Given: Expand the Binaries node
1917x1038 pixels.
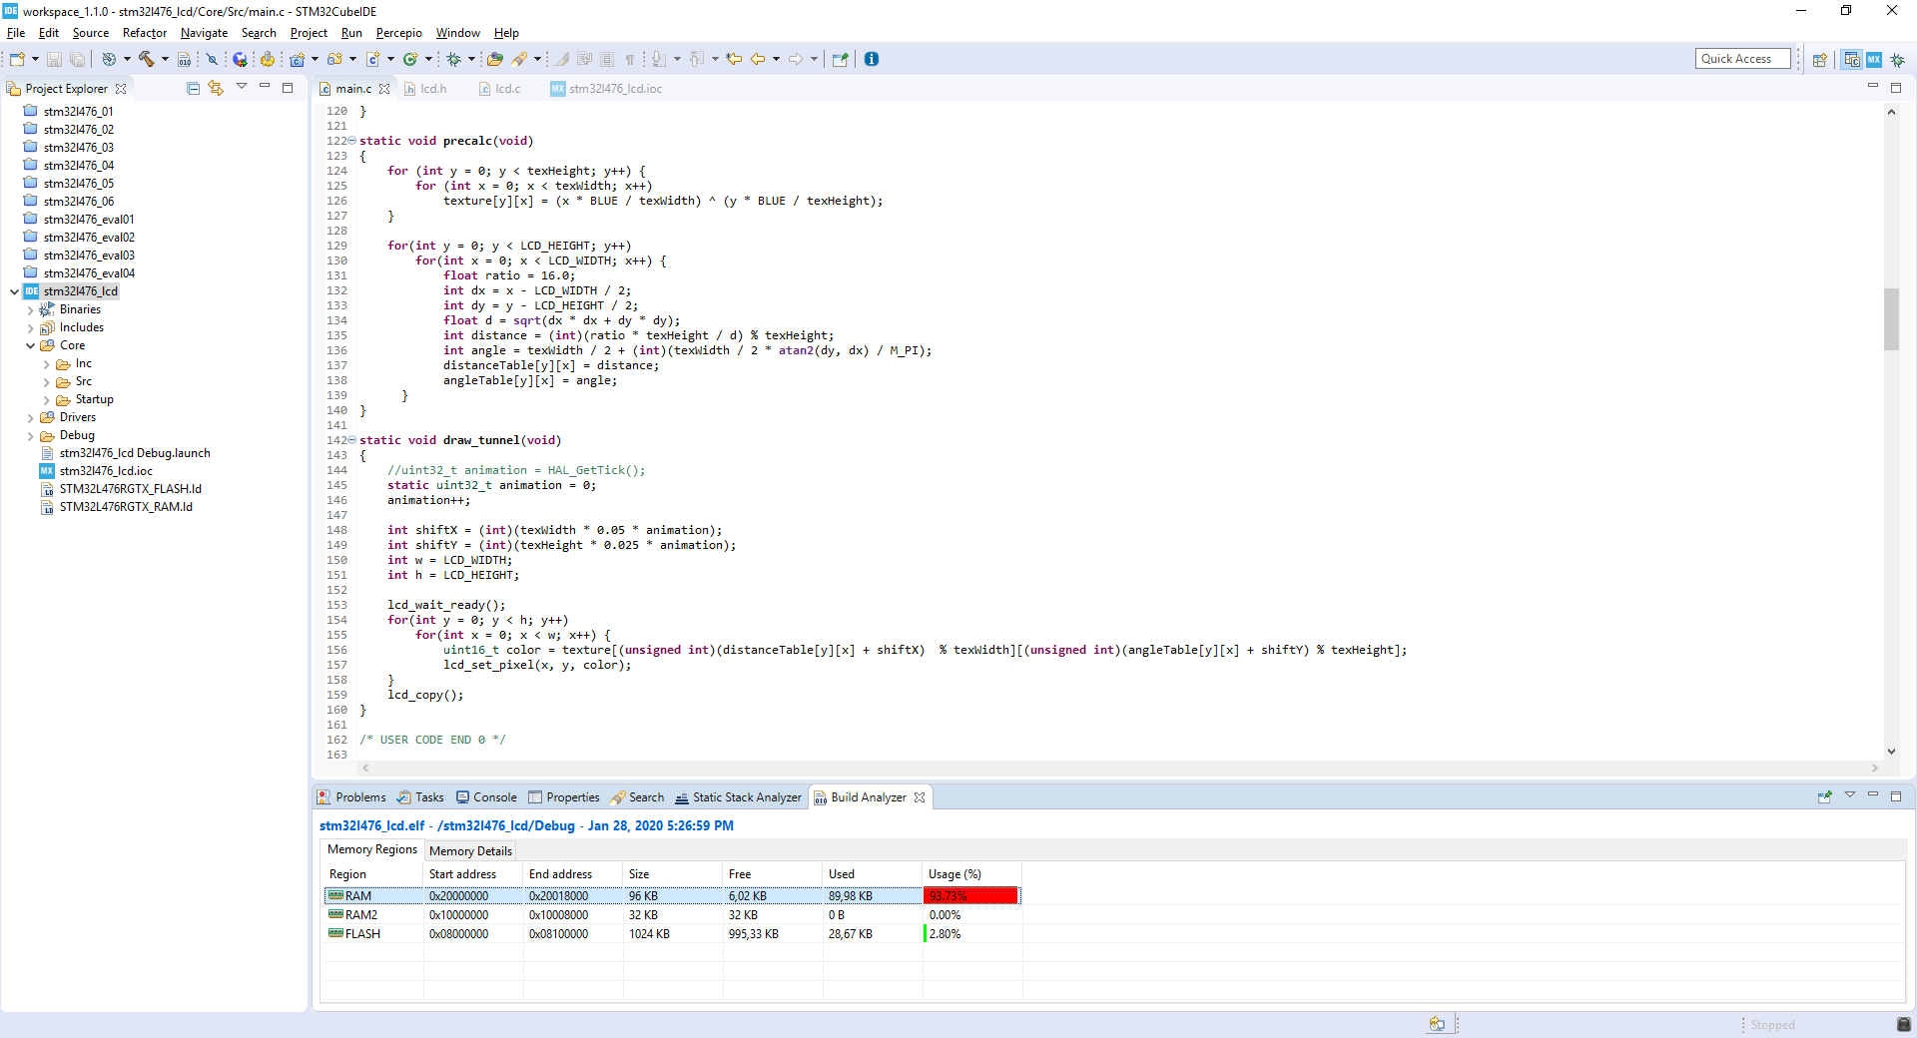Looking at the screenshot, I should pos(30,310).
